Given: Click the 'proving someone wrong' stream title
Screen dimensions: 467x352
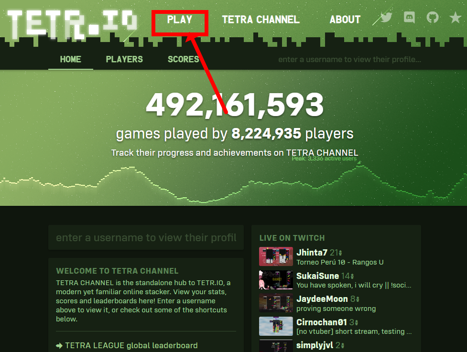Looking at the screenshot, I should pos(336,309).
